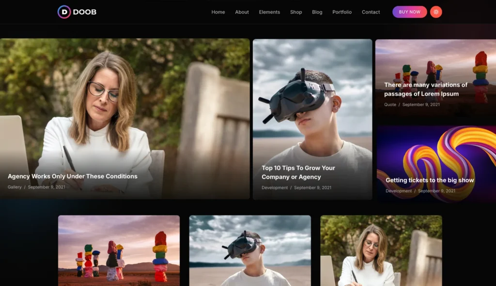The height and width of the screenshot is (286, 496).
Task: Open the Portfolio menu item
Action: (342, 12)
